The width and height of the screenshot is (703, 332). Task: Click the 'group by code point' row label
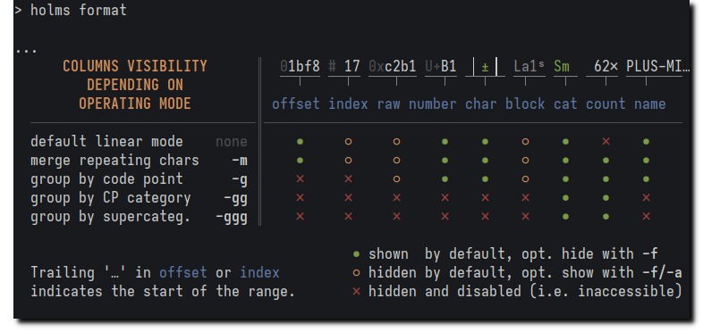[106, 179]
